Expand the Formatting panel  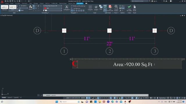(45, 13)
